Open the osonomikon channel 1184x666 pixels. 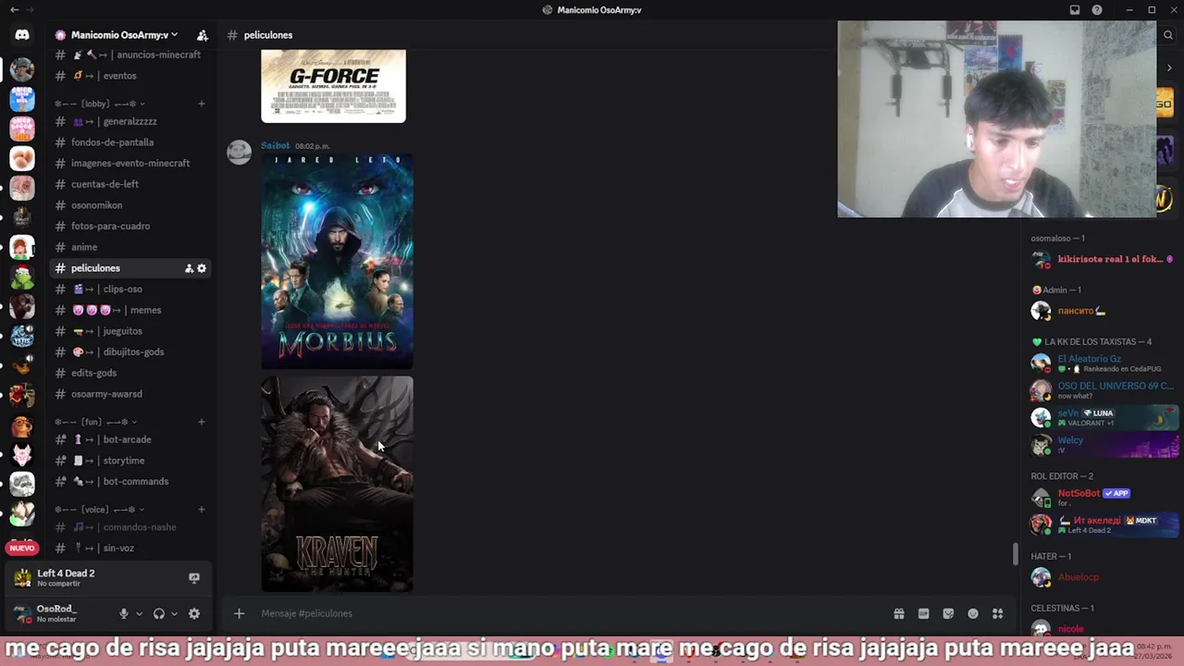[x=129, y=205]
